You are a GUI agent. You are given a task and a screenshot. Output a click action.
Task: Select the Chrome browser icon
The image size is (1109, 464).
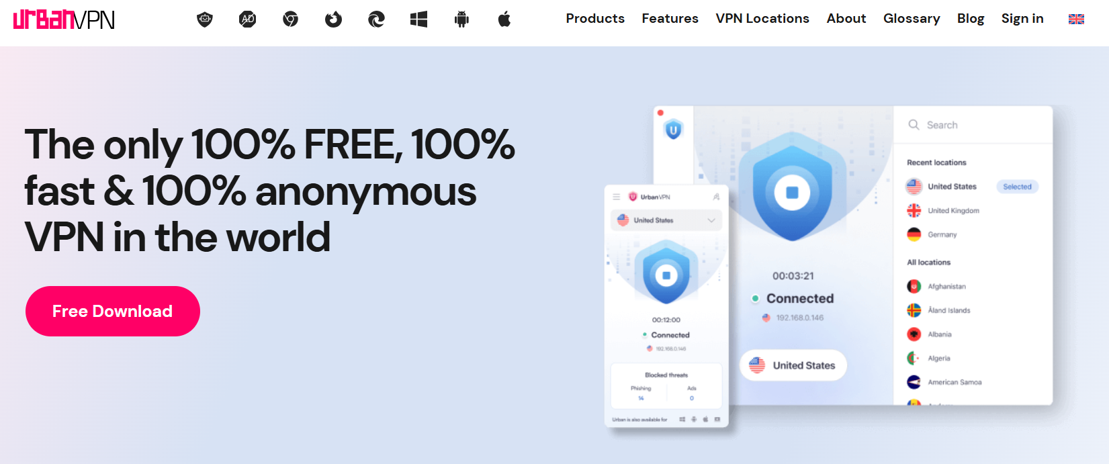coord(290,19)
